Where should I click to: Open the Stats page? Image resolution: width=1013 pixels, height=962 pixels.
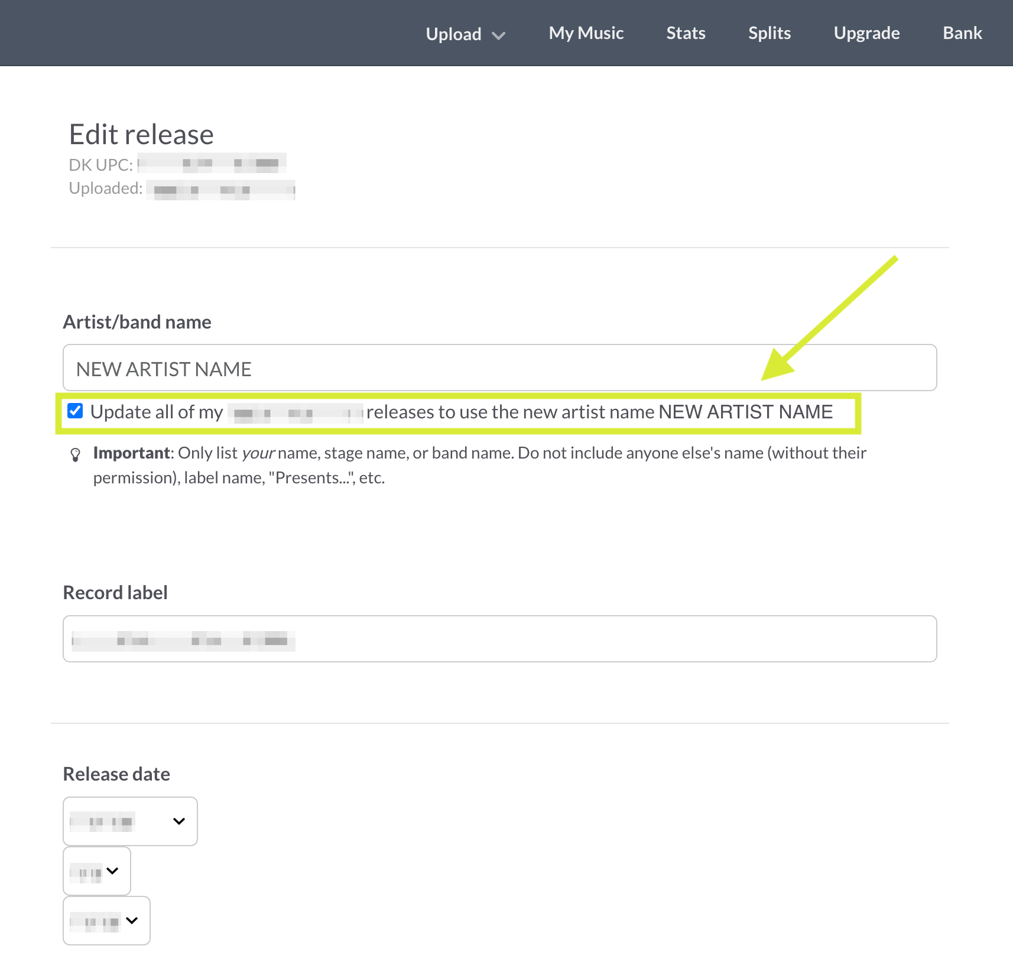pos(686,33)
